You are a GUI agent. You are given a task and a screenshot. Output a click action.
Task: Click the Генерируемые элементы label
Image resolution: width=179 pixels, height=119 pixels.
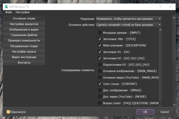pyautogui.click(x=78, y=70)
